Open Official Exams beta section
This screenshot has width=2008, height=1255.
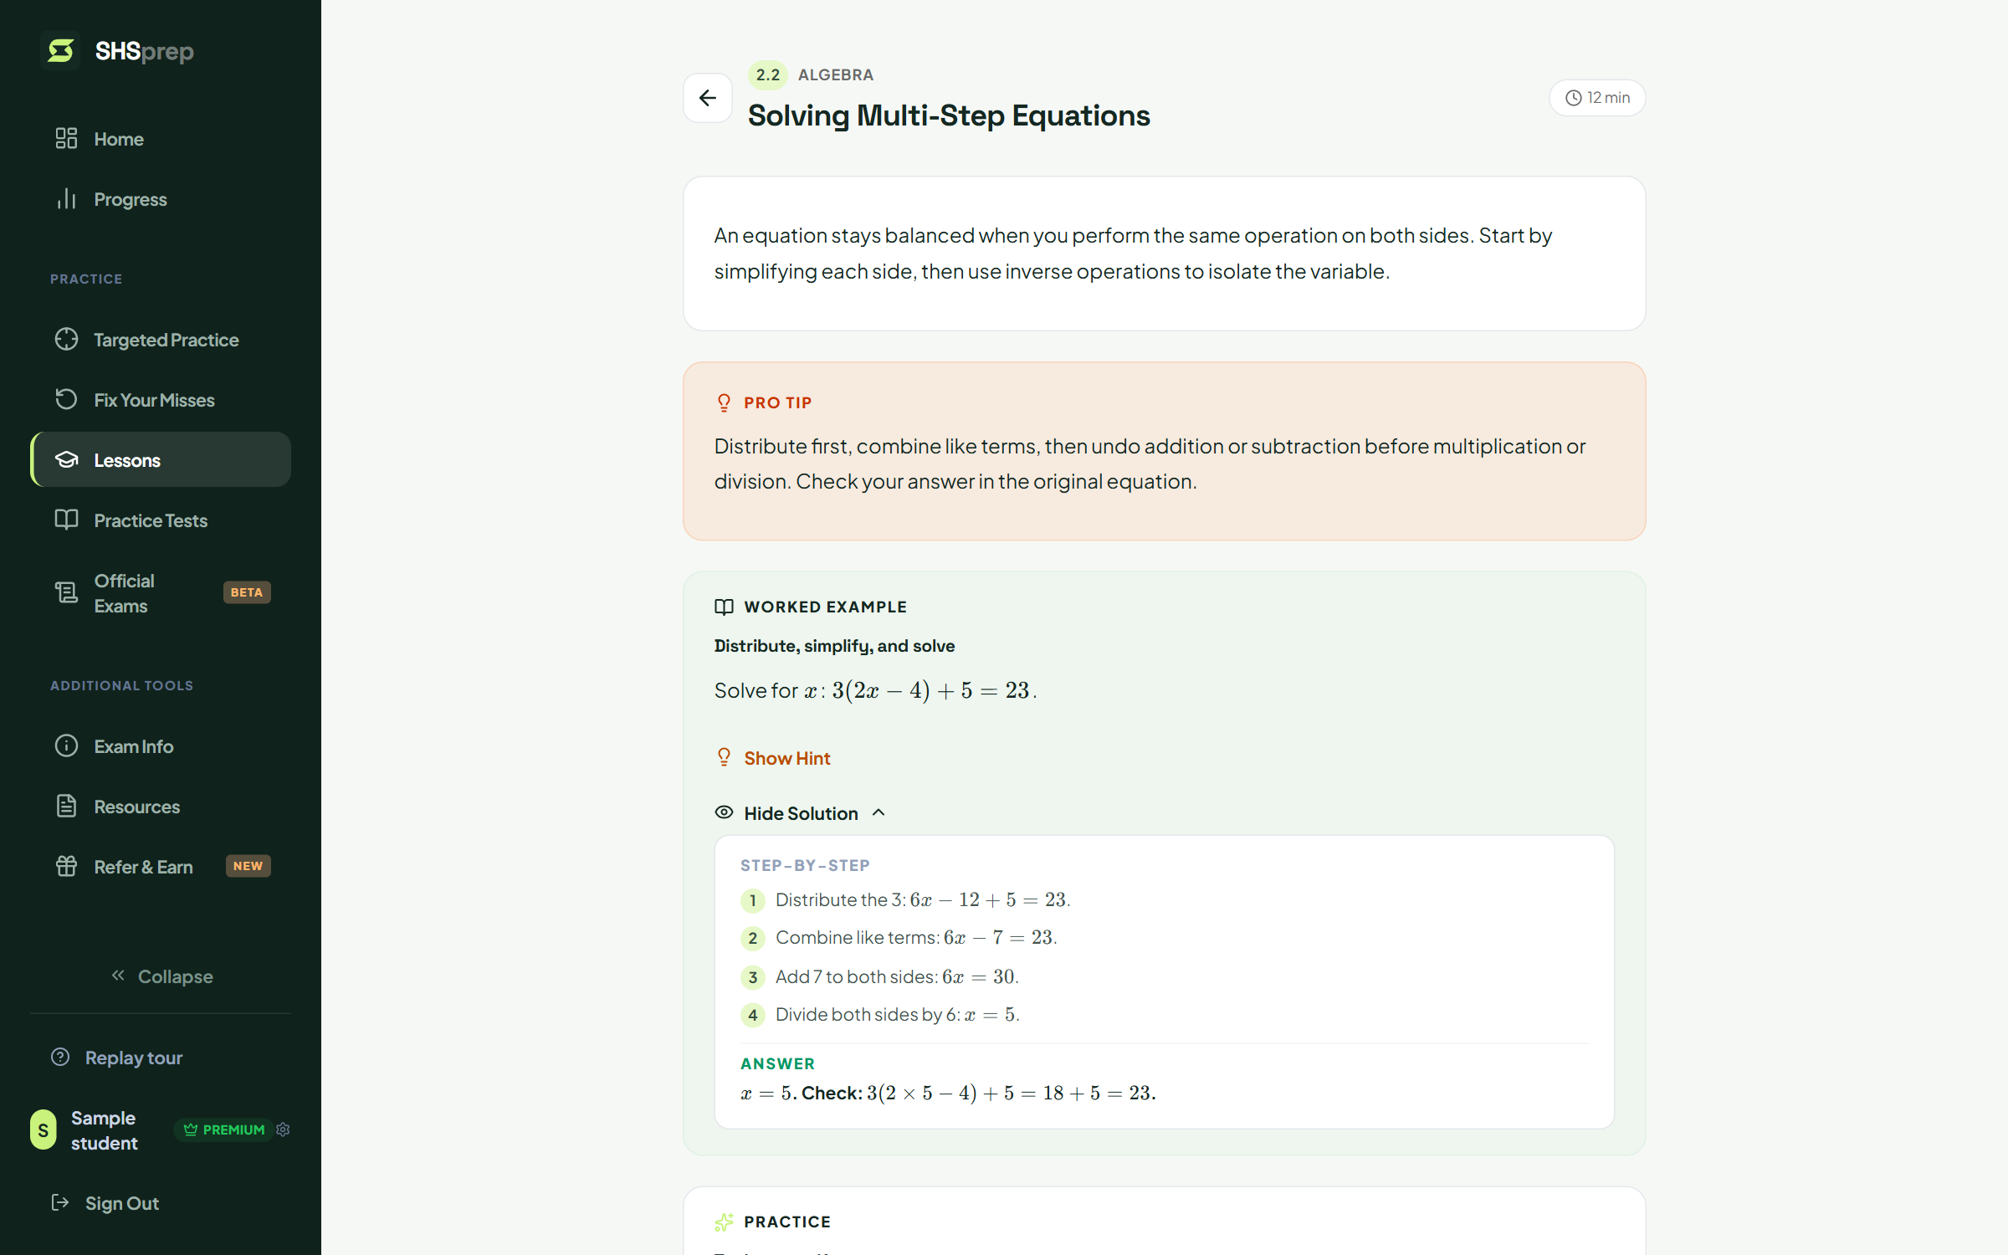(x=161, y=593)
